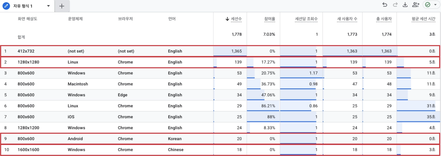This screenshot has width=441, height=156.
Task: Add a new tab with plus
Action: pyautogui.click(x=62, y=6)
